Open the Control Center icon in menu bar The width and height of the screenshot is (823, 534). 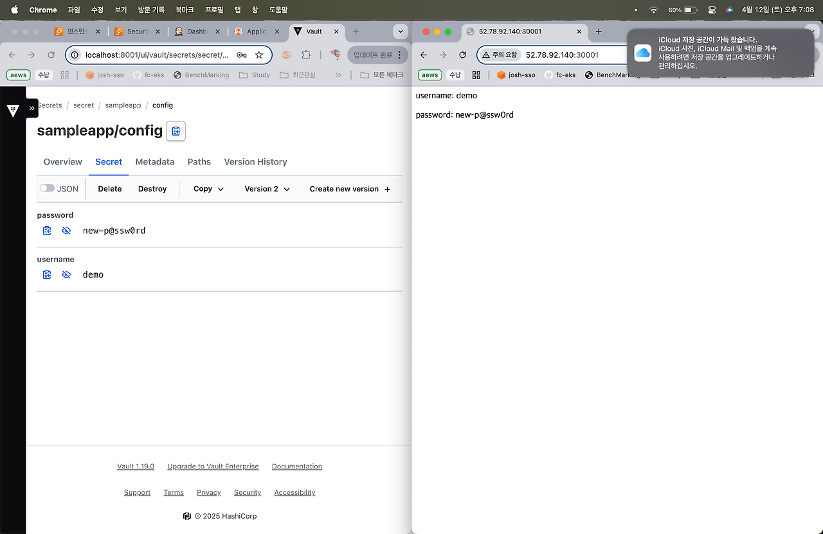pyautogui.click(x=711, y=10)
